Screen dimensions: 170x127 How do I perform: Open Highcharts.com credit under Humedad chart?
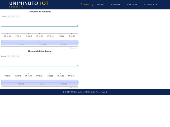[x=74, y=88]
